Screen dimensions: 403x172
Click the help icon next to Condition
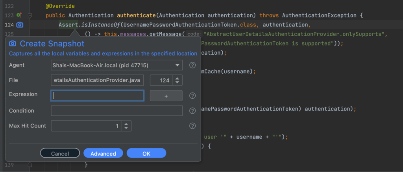click(192, 111)
